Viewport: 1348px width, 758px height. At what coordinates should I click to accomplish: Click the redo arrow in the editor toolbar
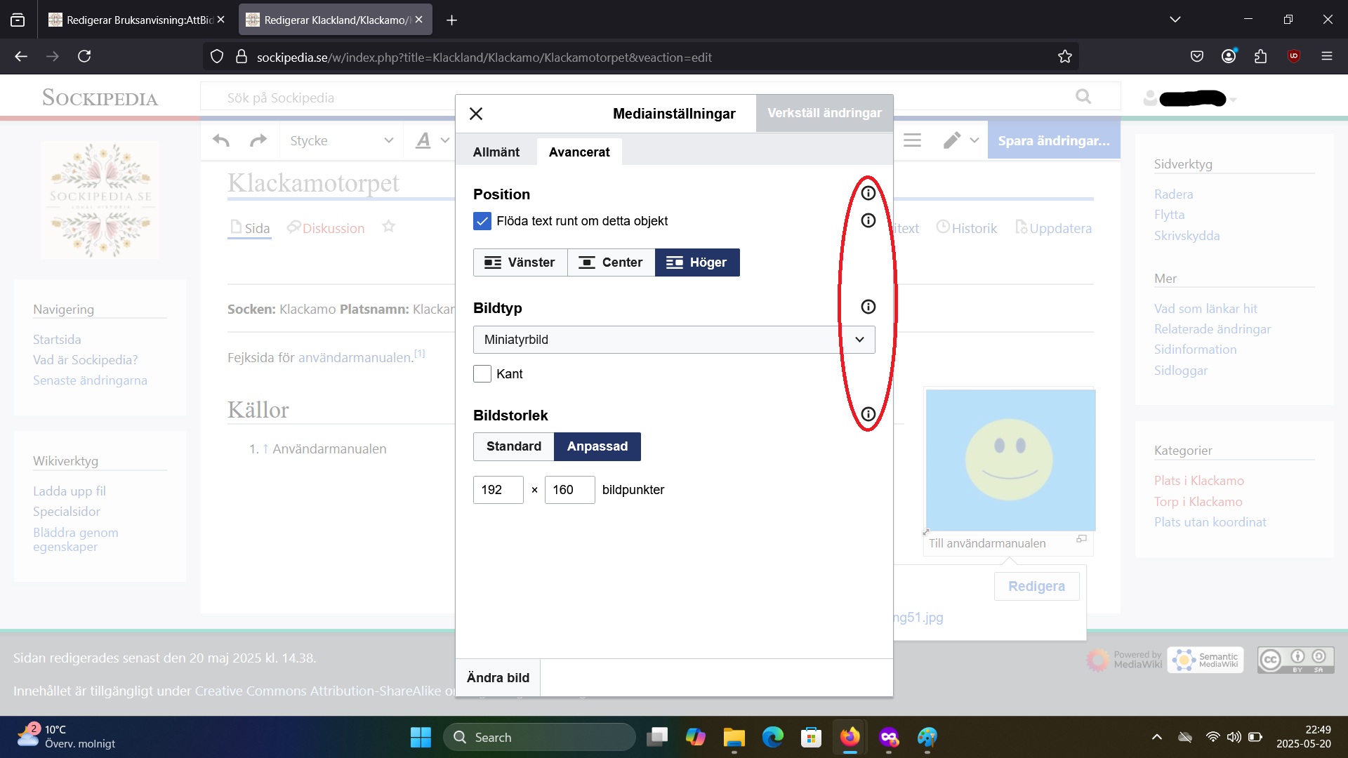point(258,140)
